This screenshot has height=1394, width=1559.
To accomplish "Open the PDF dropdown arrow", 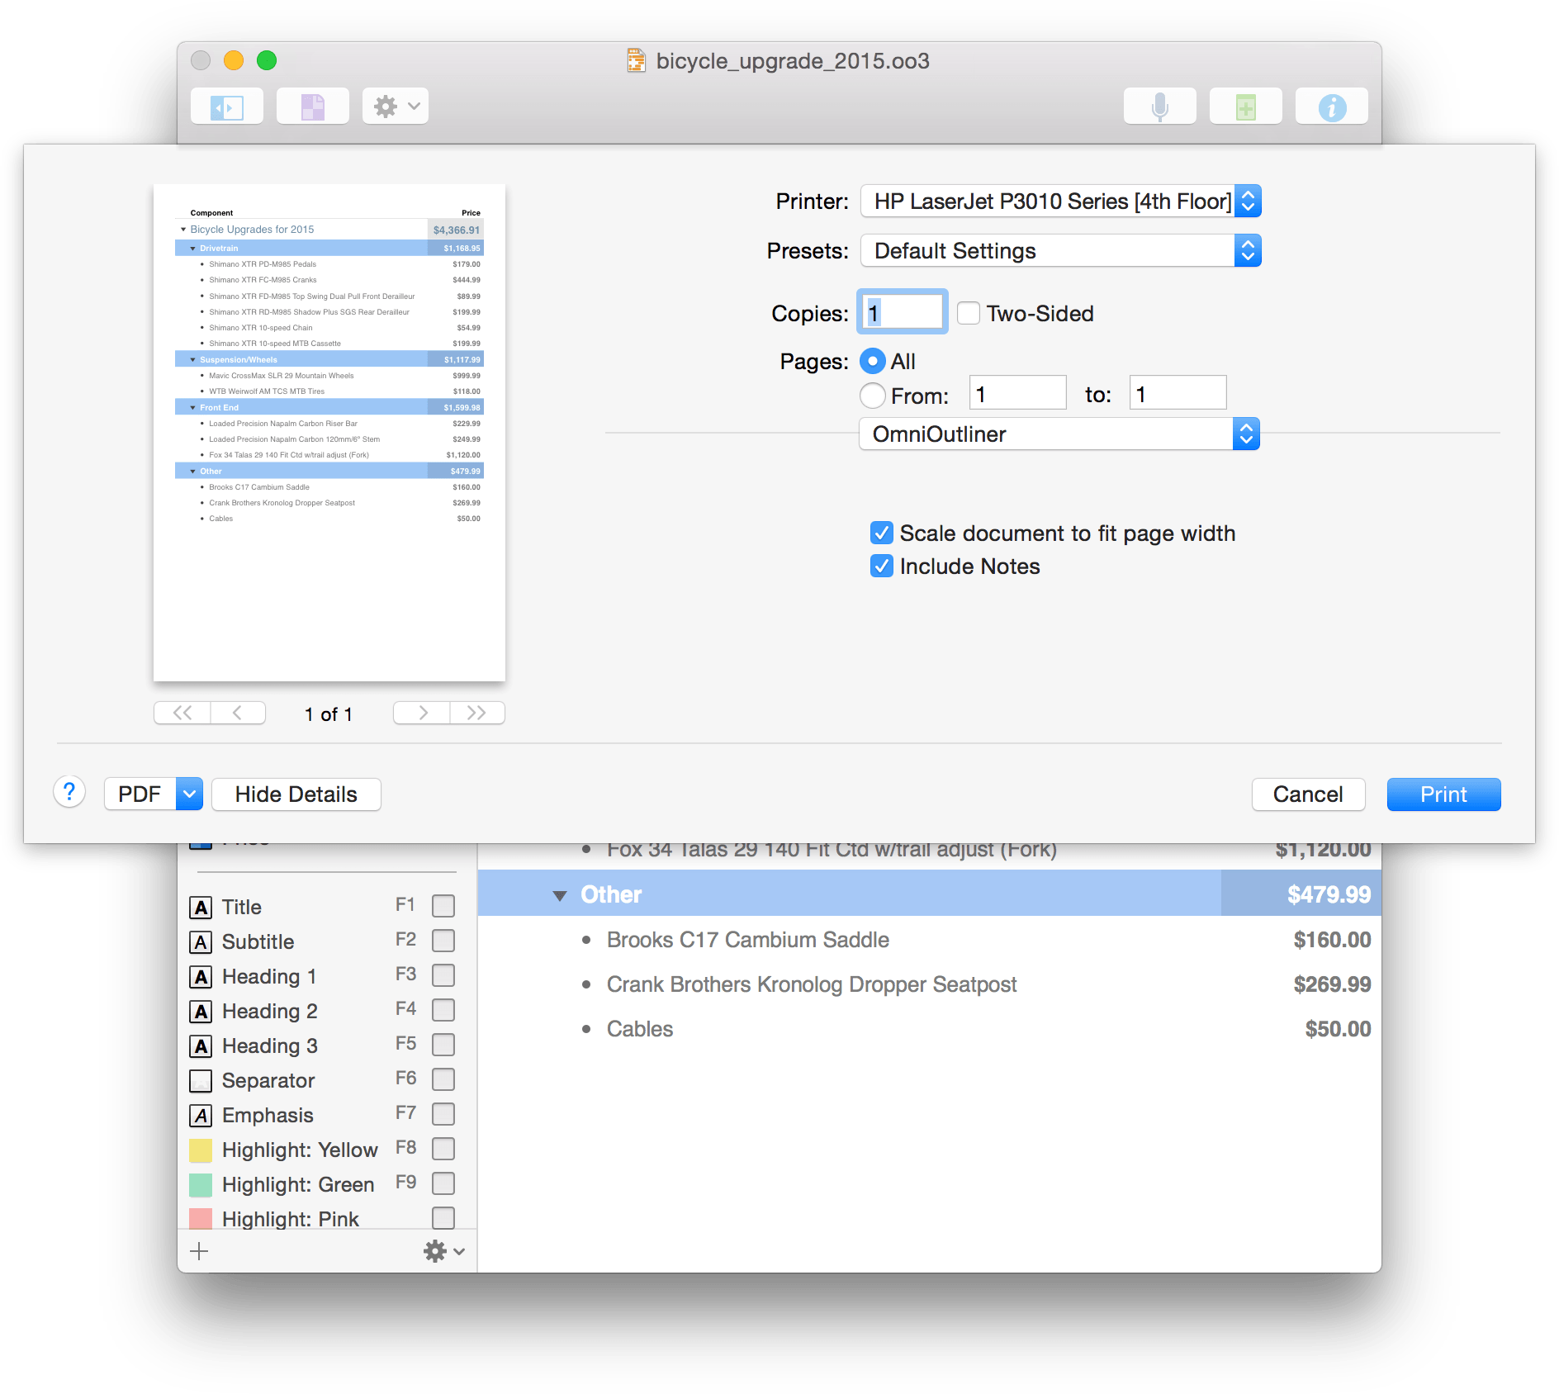I will (190, 794).
